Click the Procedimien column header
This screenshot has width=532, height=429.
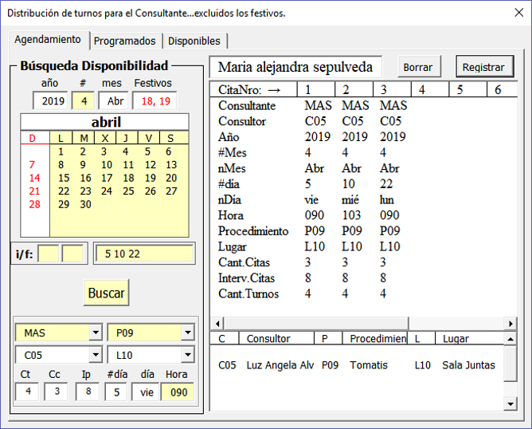(374, 339)
